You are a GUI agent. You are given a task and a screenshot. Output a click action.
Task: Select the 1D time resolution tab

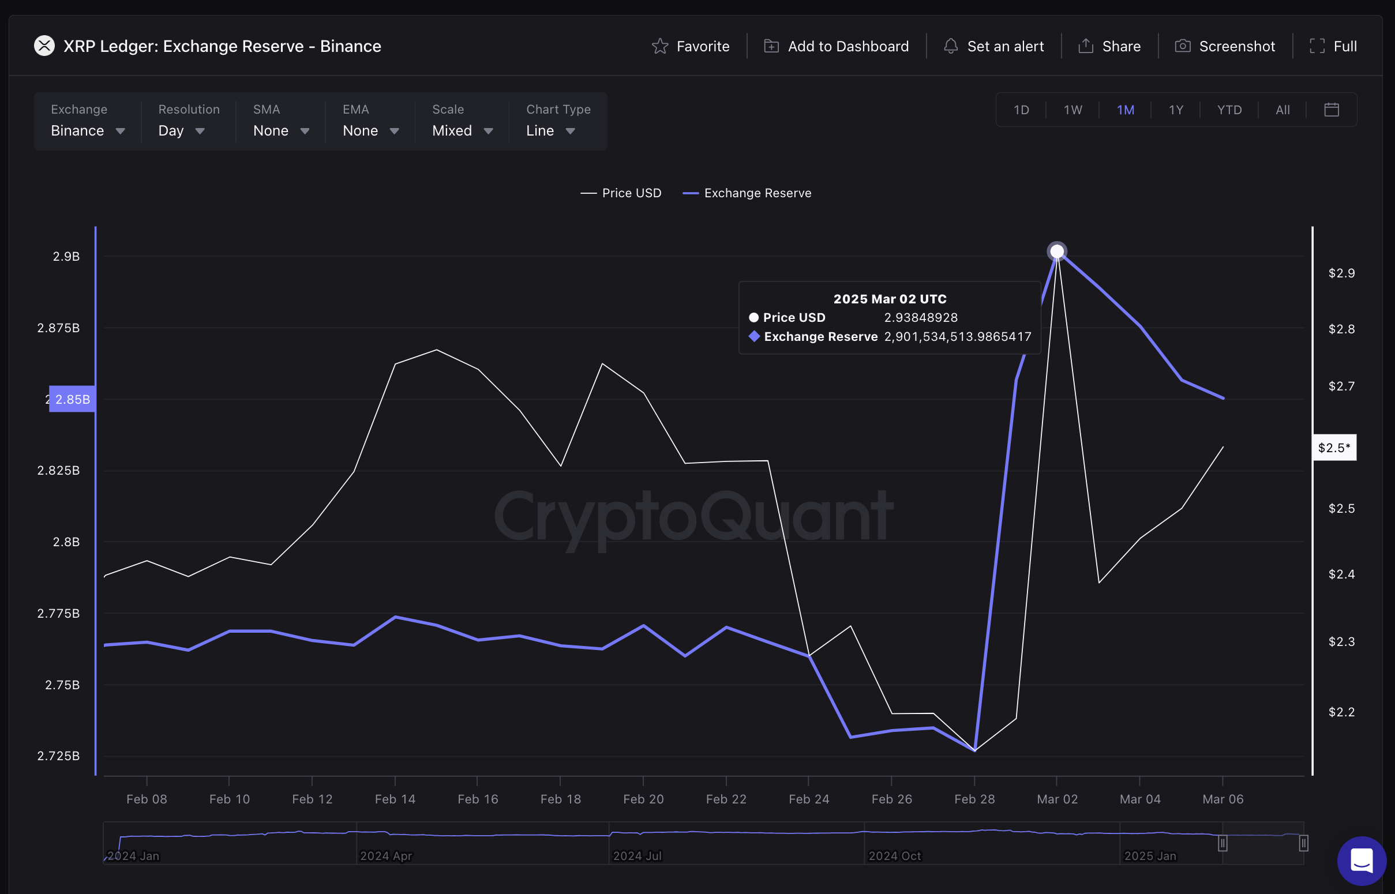[x=1022, y=110]
